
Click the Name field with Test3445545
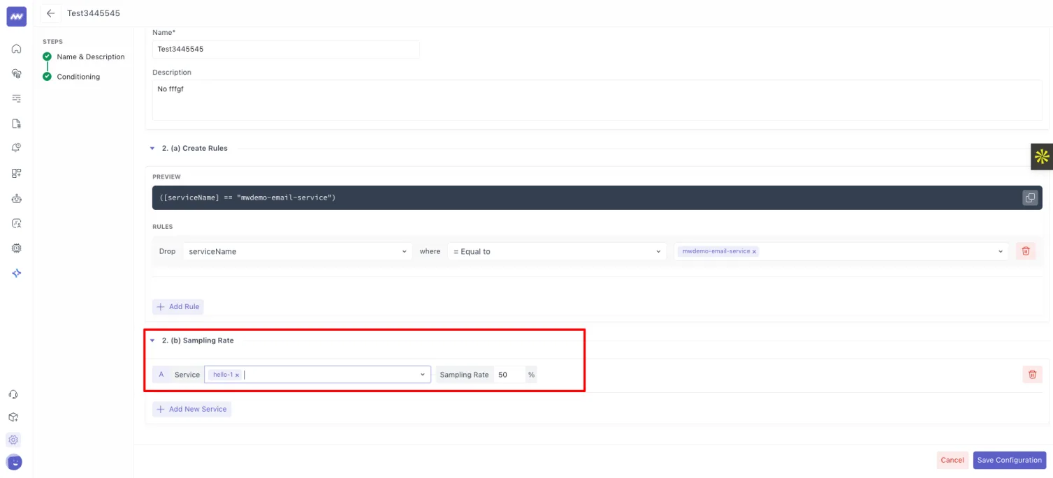tap(286, 49)
